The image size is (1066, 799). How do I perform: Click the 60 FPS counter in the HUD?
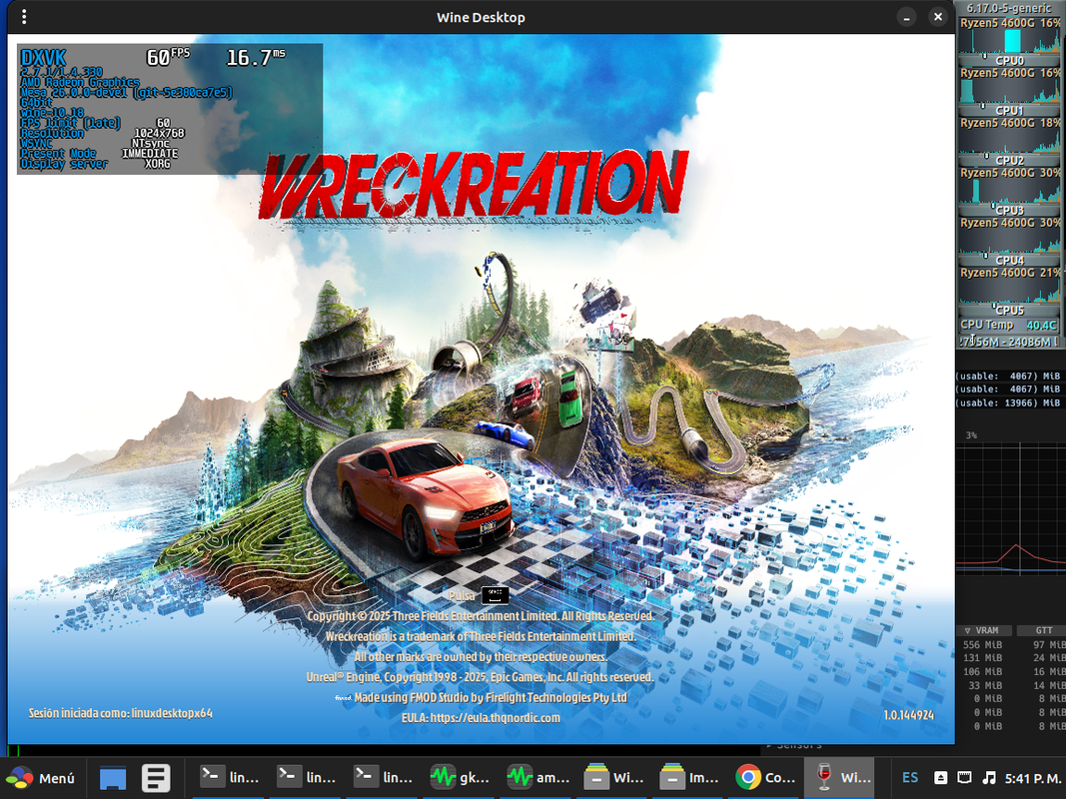click(168, 57)
